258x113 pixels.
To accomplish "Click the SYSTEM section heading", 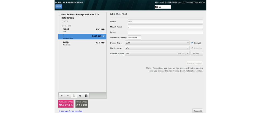I will coord(66,26).
